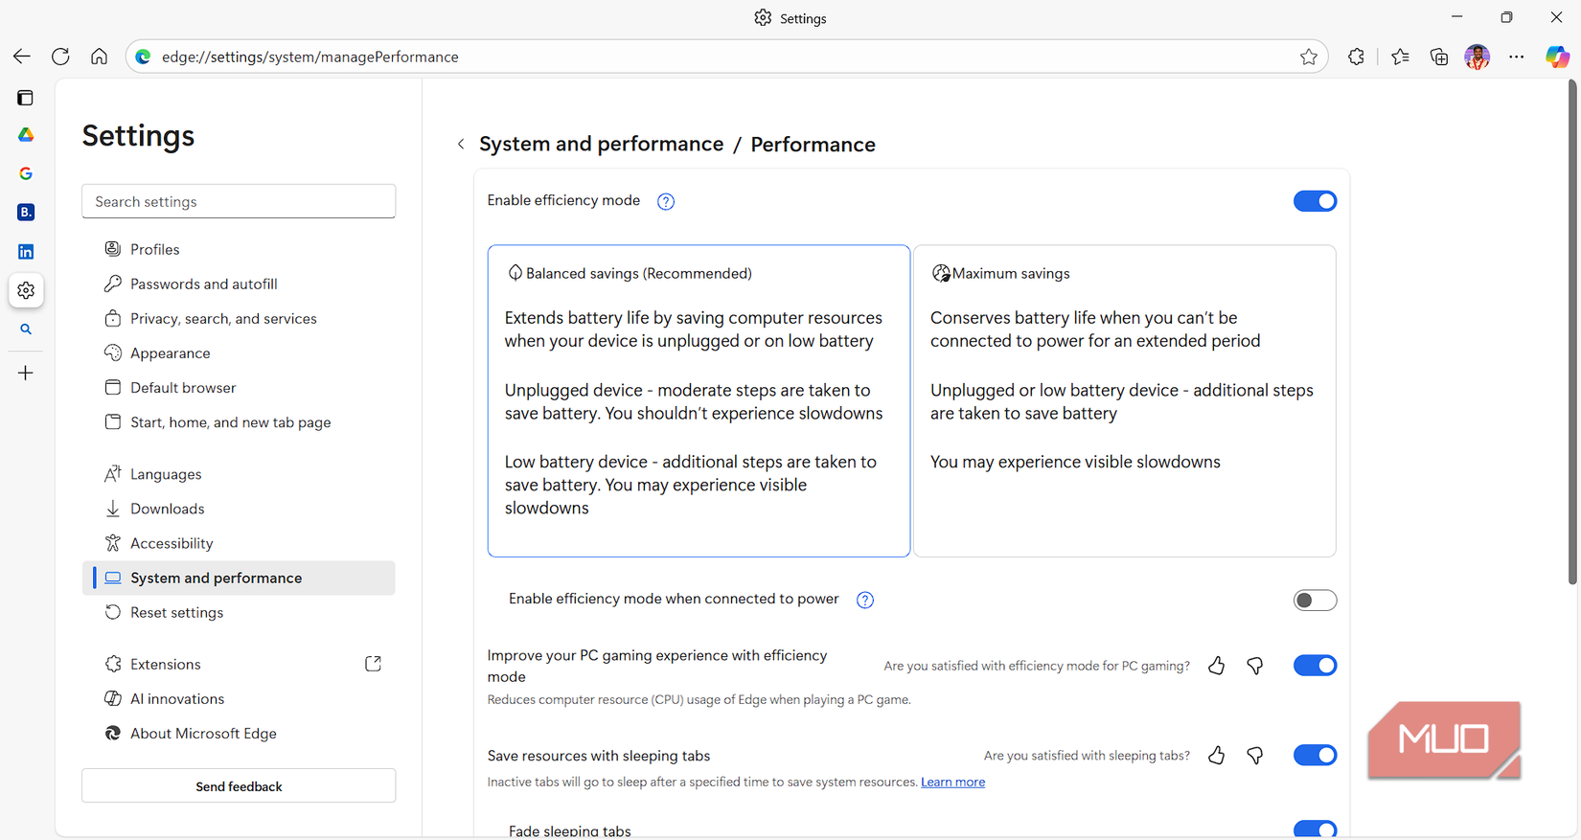Open Settings and more ellipsis menu
Screen dimensions: 1581x840
tap(1516, 57)
